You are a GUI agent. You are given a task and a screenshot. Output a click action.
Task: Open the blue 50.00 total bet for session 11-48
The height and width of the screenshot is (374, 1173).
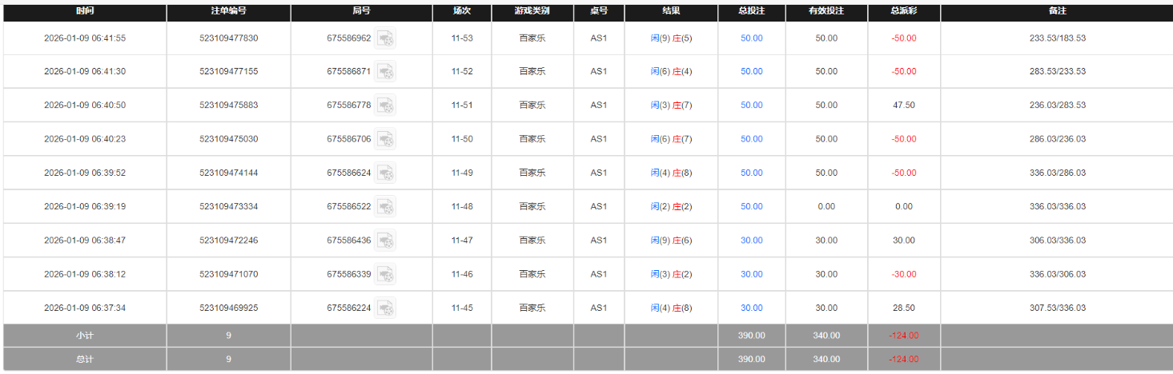[751, 206]
